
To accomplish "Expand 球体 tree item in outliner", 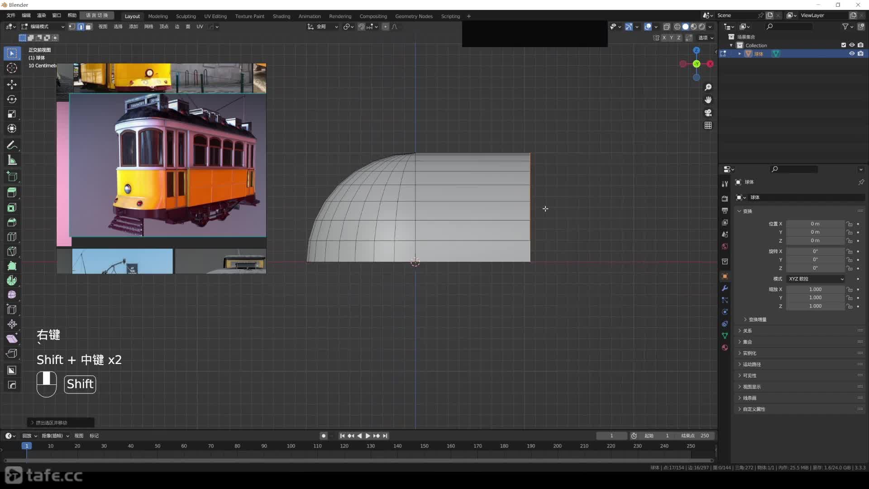I will coord(740,53).
